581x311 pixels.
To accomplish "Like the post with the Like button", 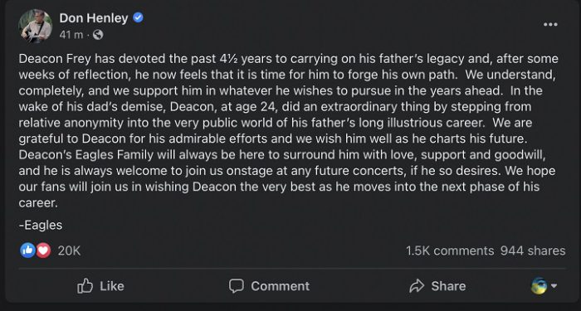I will (x=100, y=286).
